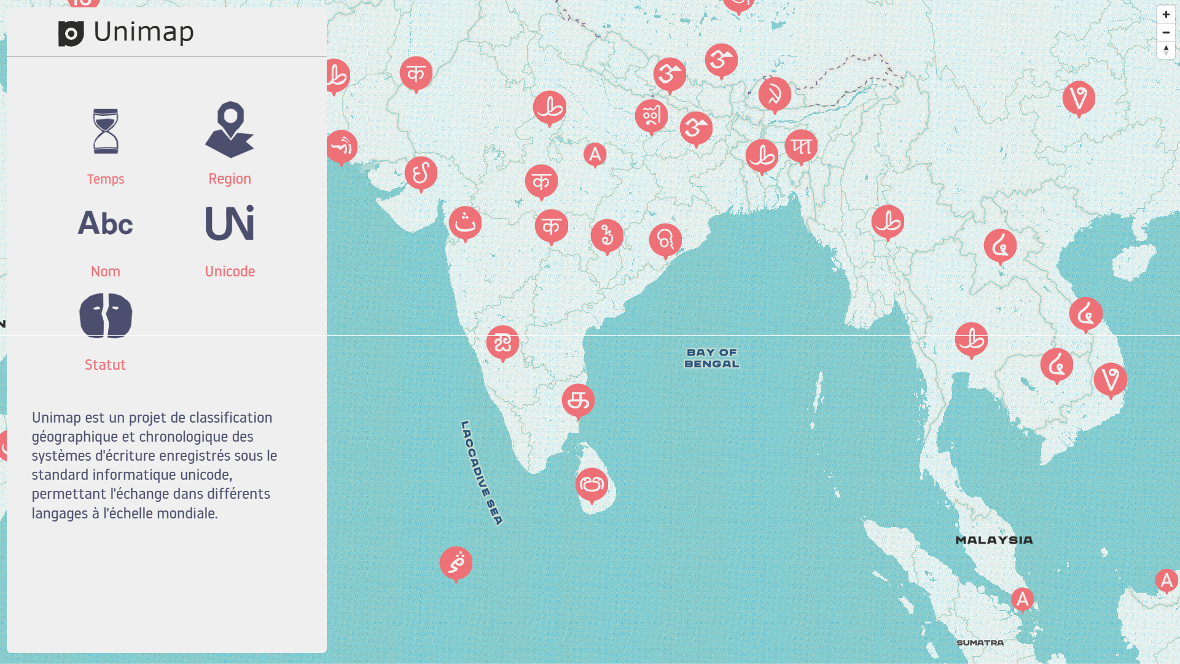Image resolution: width=1180 pixels, height=664 pixels.
Task: Select the Tamil script marker in south India
Action: (x=578, y=400)
